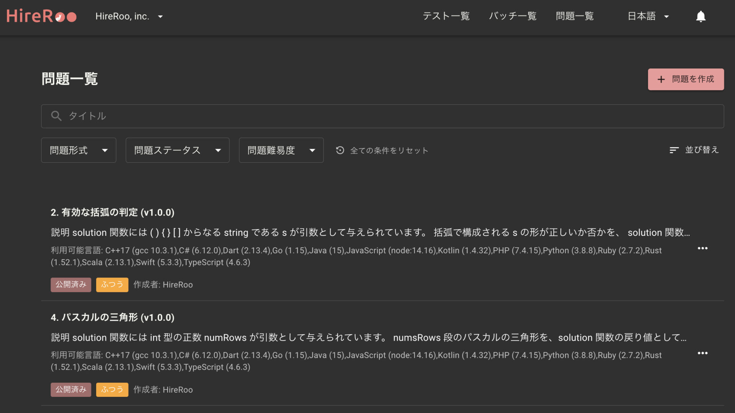Navigate to バッチ一覧

(513, 16)
